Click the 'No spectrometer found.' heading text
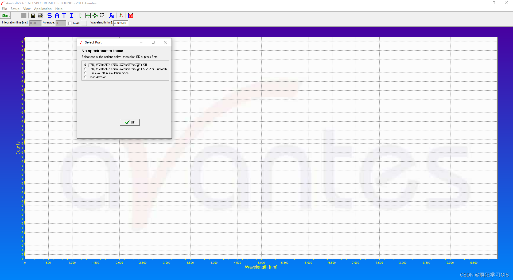Viewport: 513px width, 280px height. [x=103, y=51]
